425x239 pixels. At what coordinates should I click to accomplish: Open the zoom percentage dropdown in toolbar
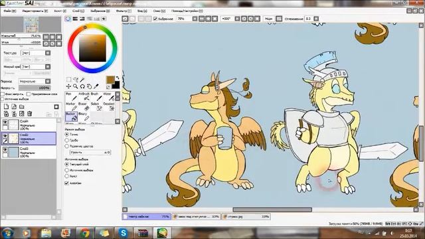tap(195, 19)
